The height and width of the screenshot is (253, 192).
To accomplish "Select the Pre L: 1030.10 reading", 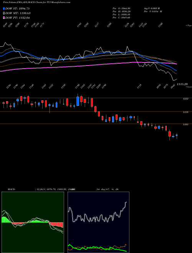I will tap(121, 15).
